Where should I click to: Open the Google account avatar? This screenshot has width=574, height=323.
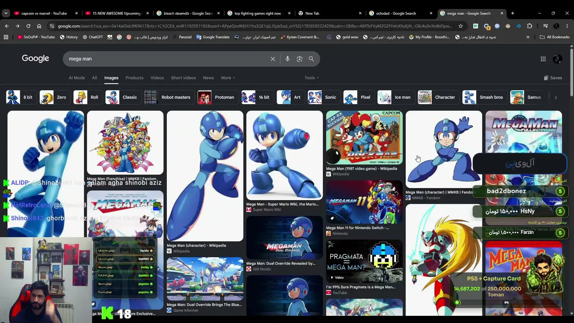(557, 59)
